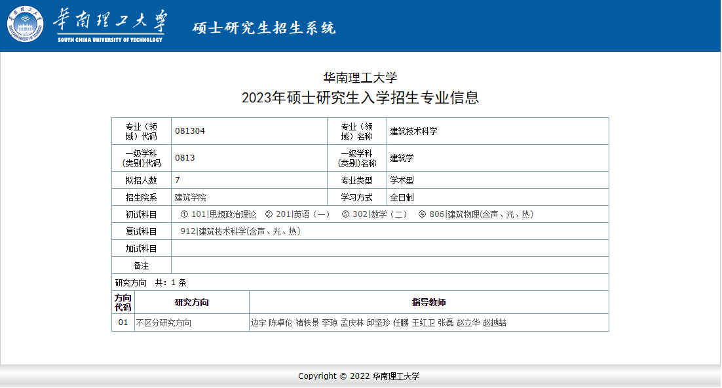Click advisor name 边宇
The width and height of the screenshot is (722, 388).
point(258,322)
